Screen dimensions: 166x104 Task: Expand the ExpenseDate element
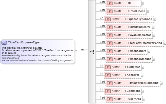pyautogui.click(x=149, y=51)
